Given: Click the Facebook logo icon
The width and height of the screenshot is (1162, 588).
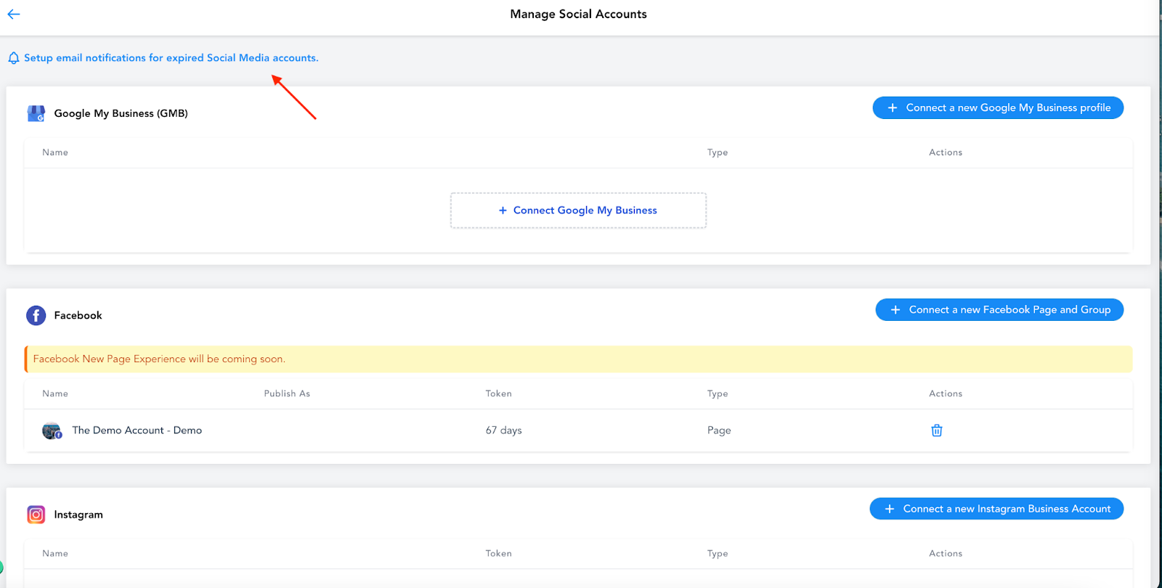Looking at the screenshot, I should pyautogui.click(x=36, y=316).
